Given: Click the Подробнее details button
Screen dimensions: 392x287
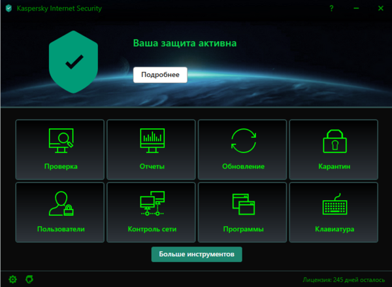Looking at the screenshot, I should (x=160, y=75).
